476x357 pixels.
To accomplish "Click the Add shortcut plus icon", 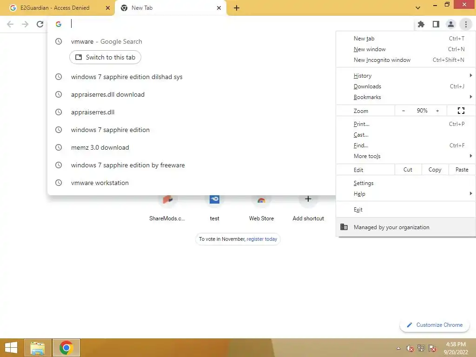I will (x=308, y=199).
